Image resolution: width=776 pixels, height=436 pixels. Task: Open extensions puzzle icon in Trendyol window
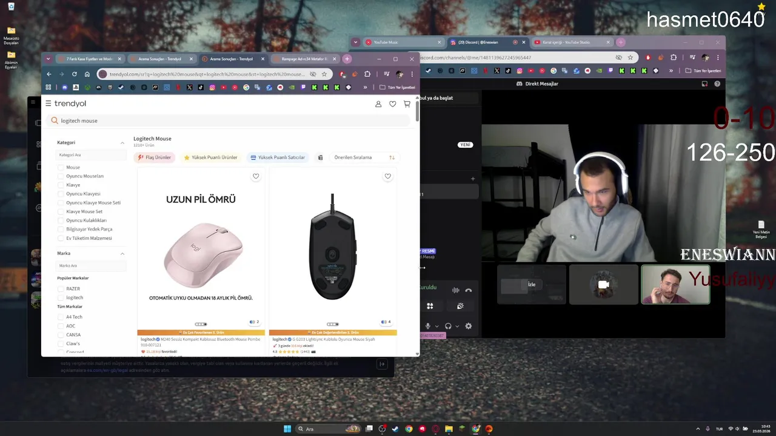(x=367, y=74)
